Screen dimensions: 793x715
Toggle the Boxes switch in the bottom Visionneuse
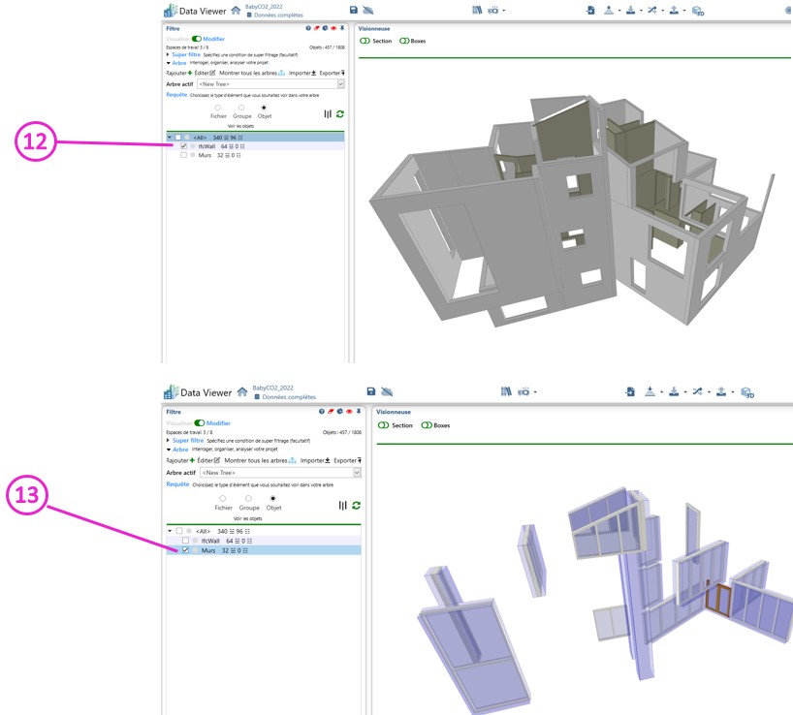[427, 425]
